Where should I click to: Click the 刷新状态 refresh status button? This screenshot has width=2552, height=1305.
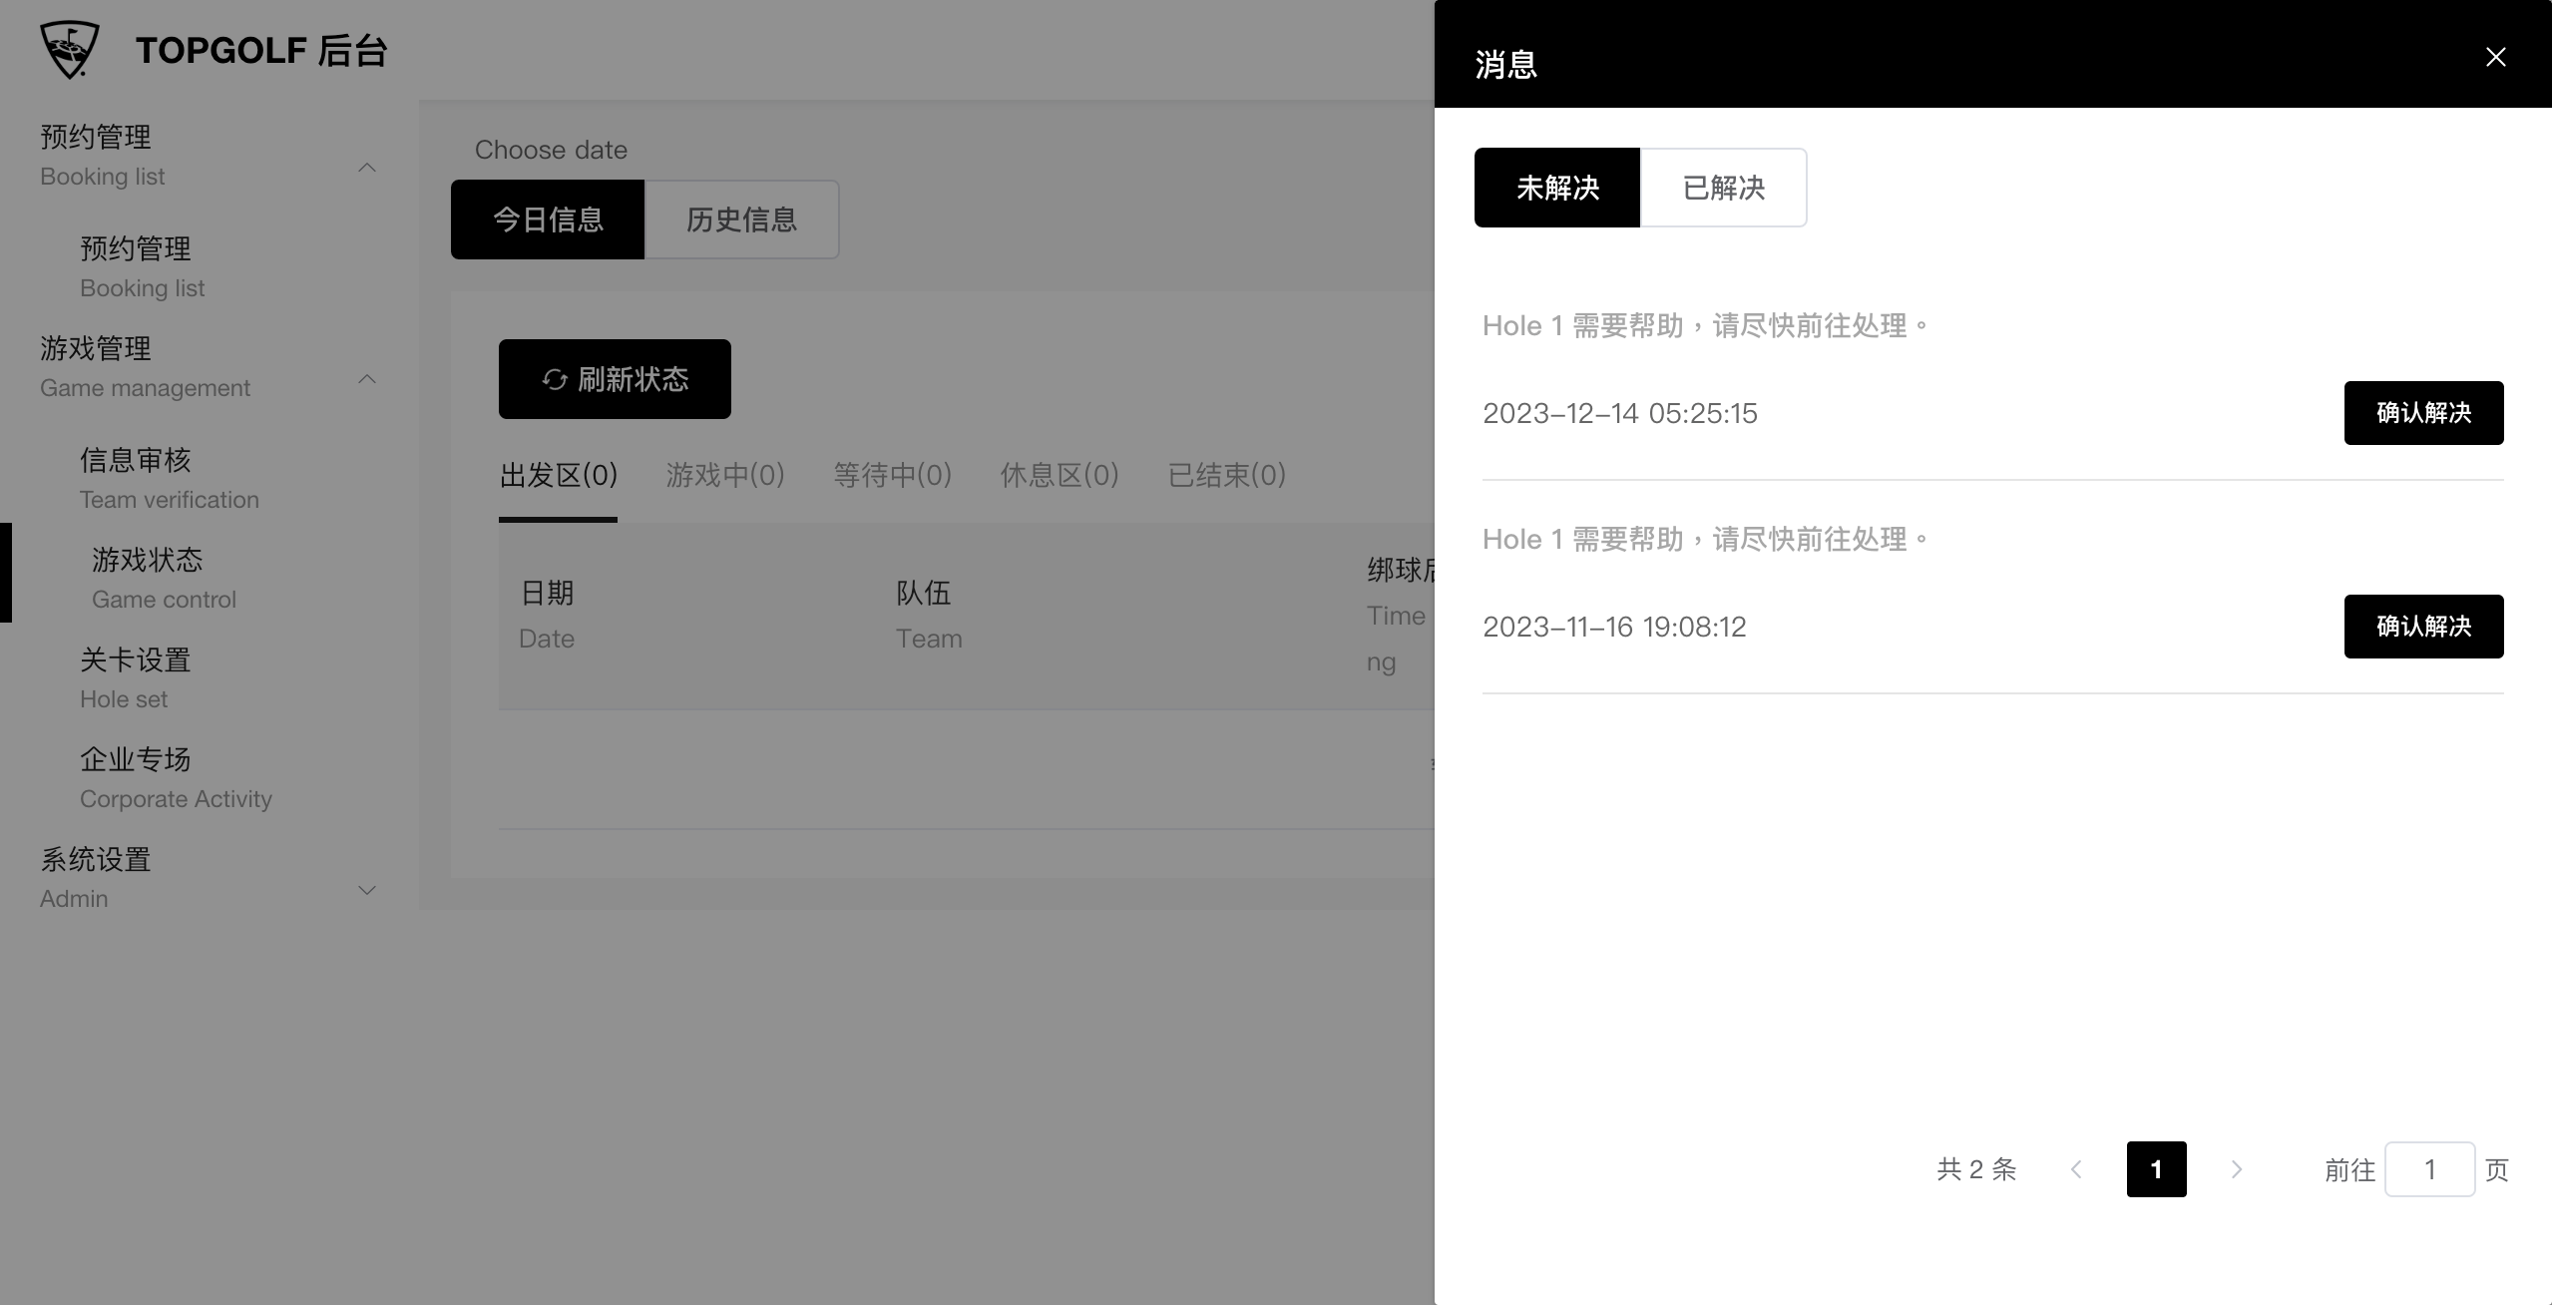615,379
